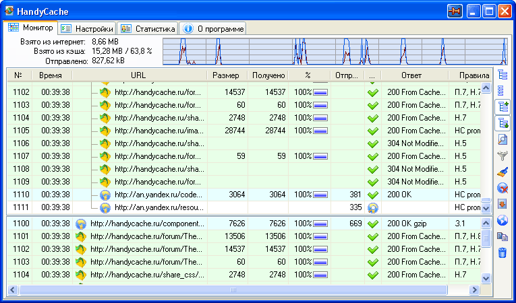Open the Статистика tab
This screenshot has width=516, height=303.
pyautogui.click(x=148, y=28)
